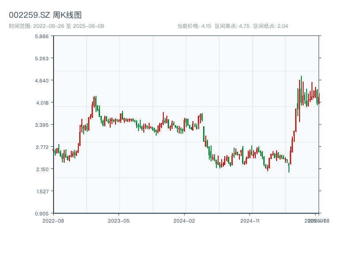Click the 2022-08 x-axis date label

[53, 220]
